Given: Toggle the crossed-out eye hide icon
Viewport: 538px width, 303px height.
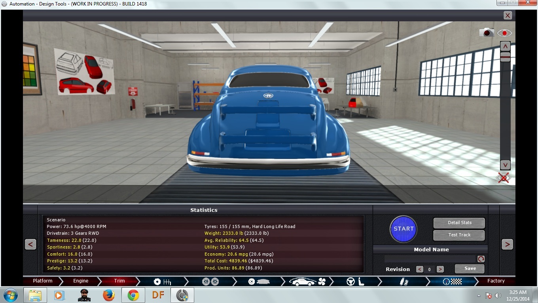Looking at the screenshot, I should tap(504, 178).
